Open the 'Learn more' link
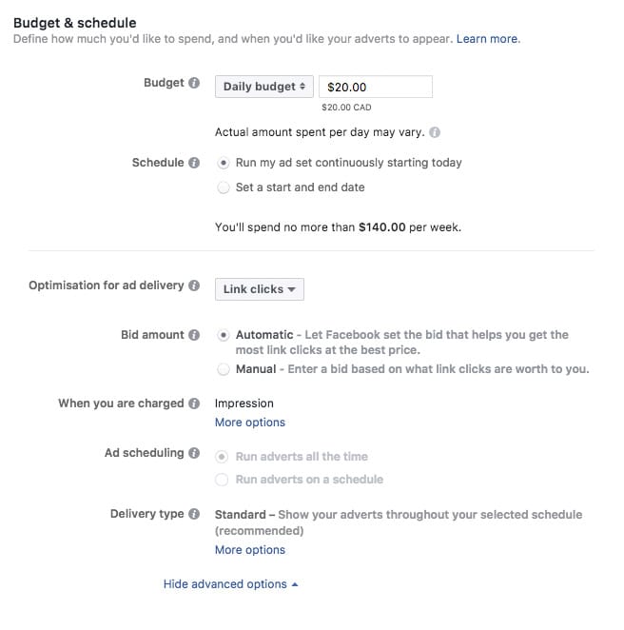Screen dimensions: 624x630 [487, 39]
